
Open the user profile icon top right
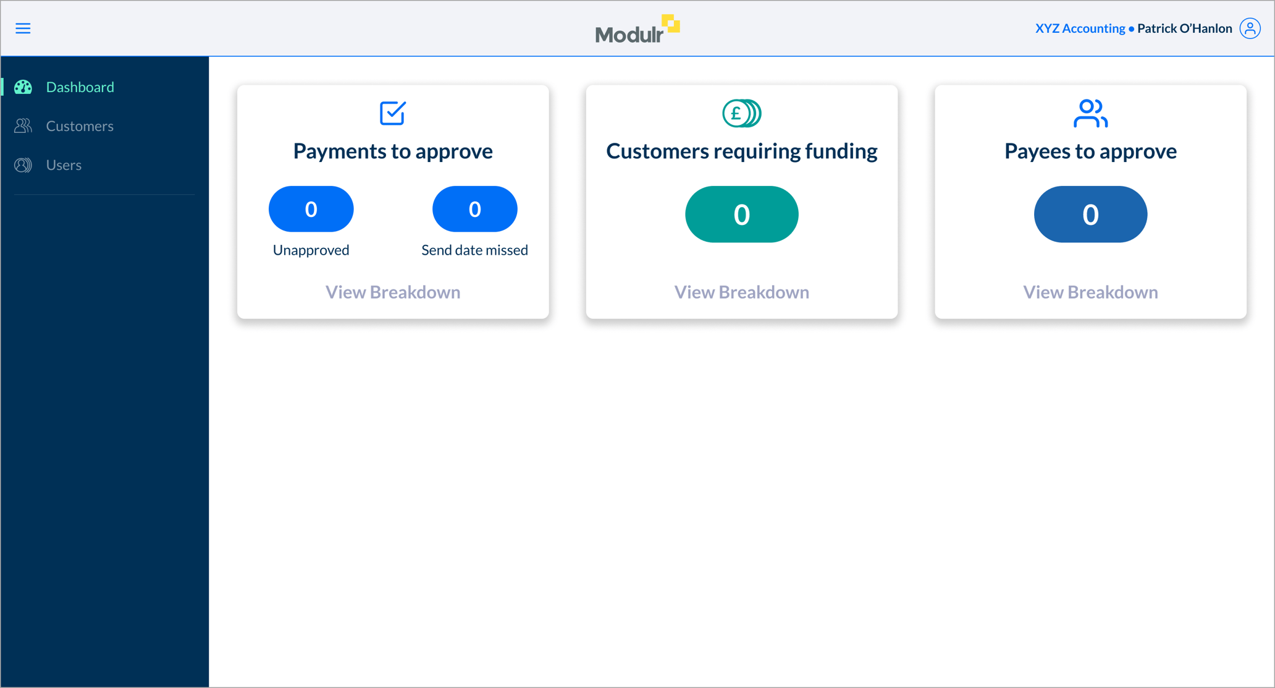[1251, 28]
